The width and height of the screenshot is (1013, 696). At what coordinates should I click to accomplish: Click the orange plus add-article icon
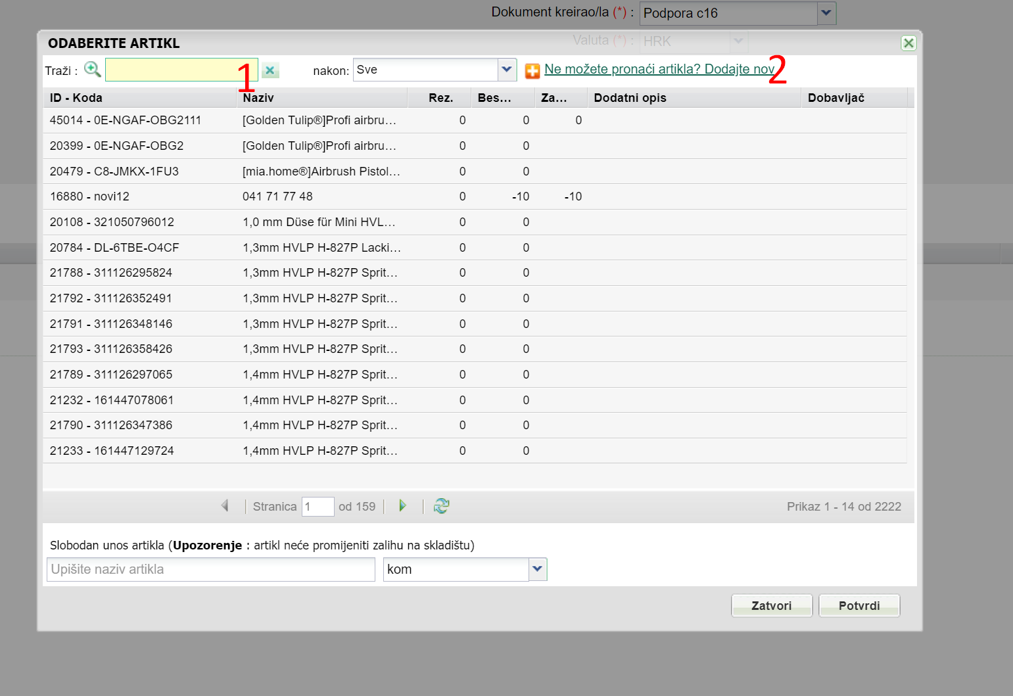532,70
